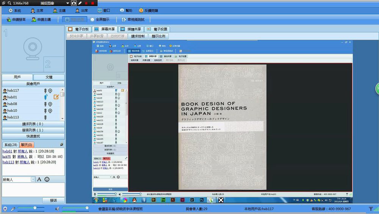Switch to the 電子投票 tab

[x=157, y=29]
